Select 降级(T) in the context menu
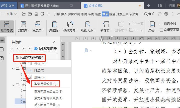The image size is (180, 108). click(x=39, y=71)
